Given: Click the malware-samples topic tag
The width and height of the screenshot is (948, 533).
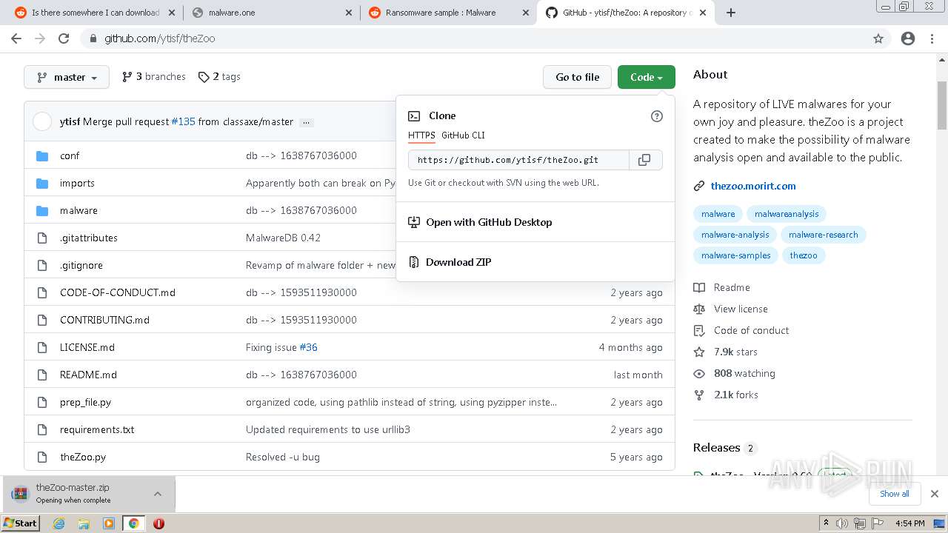Looking at the screenshot, I should (735, 255).
